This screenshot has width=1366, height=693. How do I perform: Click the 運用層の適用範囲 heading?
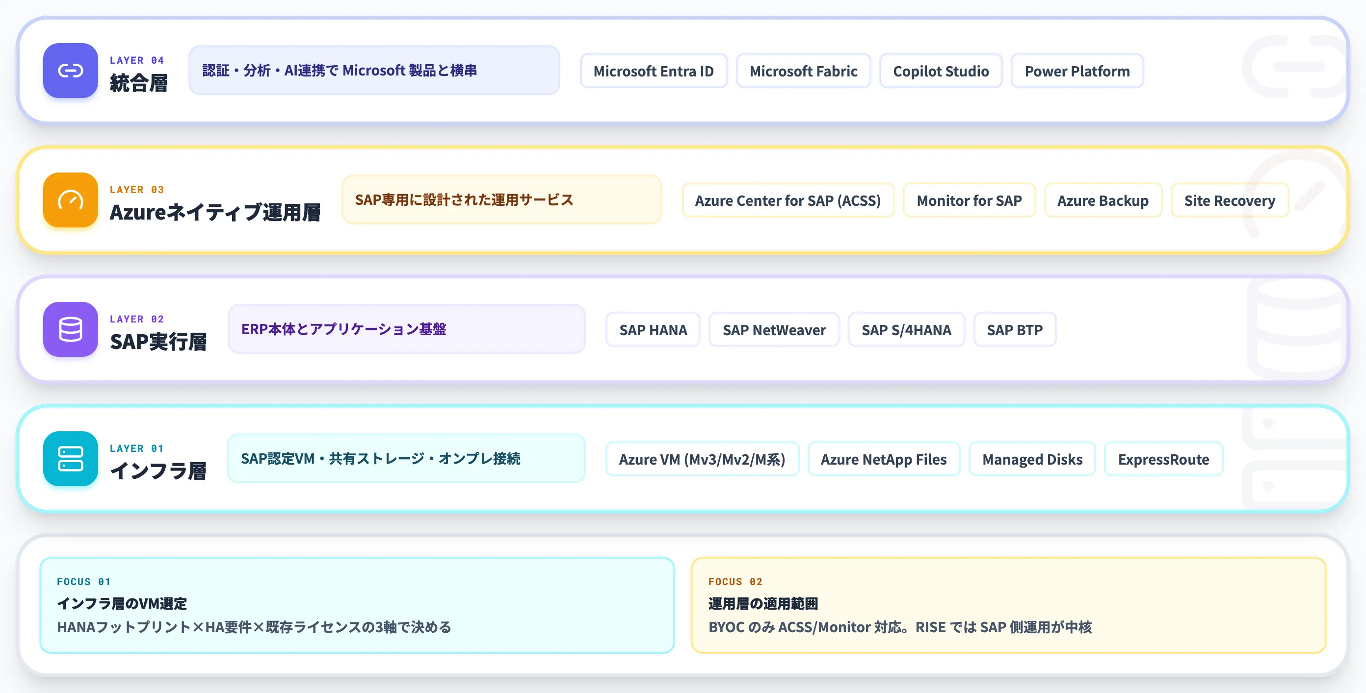click(763, 603)
